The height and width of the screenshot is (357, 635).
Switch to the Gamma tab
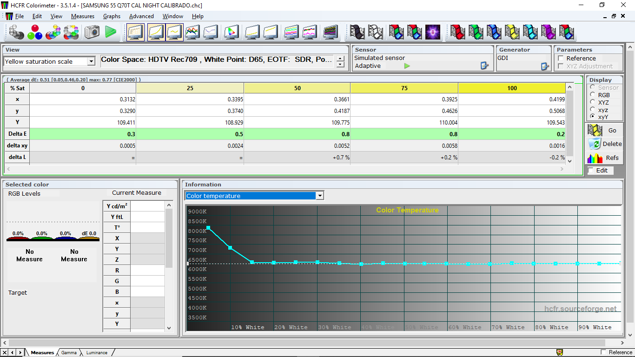[x=69, y=352]
